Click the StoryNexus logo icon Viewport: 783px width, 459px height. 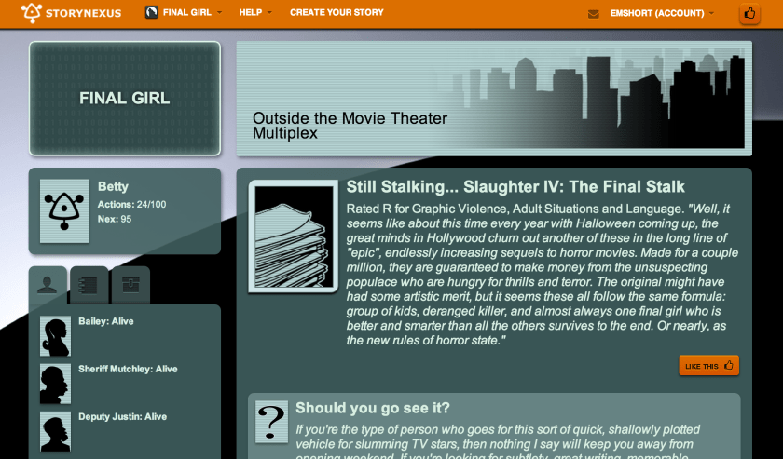point(32,12)
